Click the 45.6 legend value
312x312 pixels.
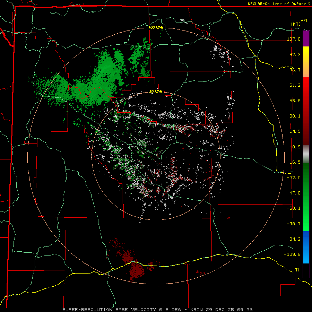[295, 101]
